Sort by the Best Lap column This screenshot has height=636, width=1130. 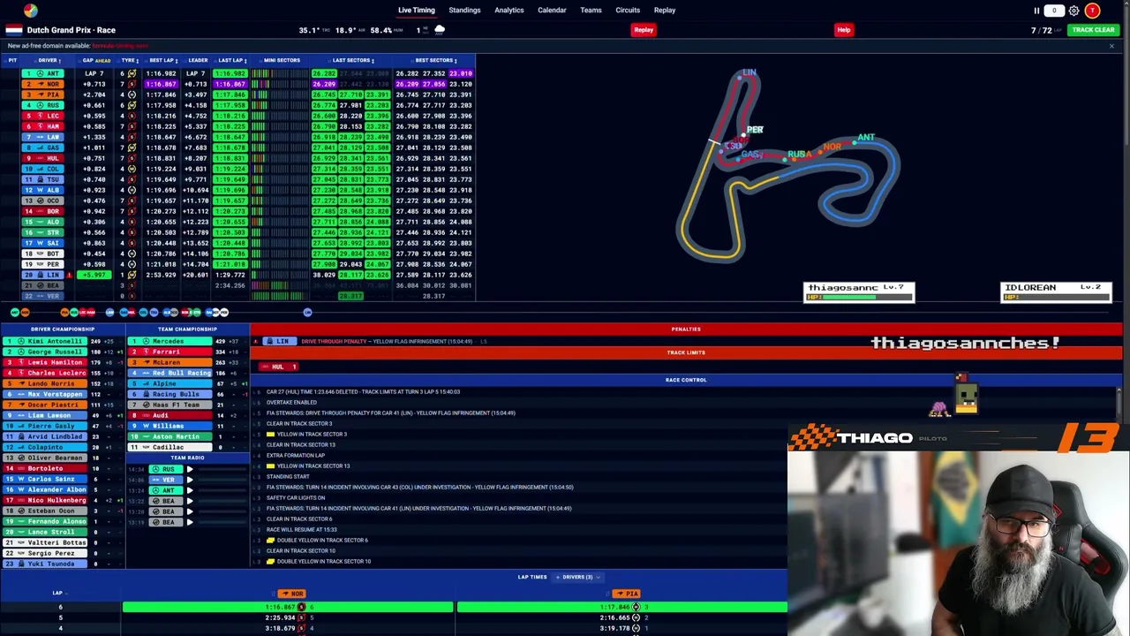(x=162, y=60)
